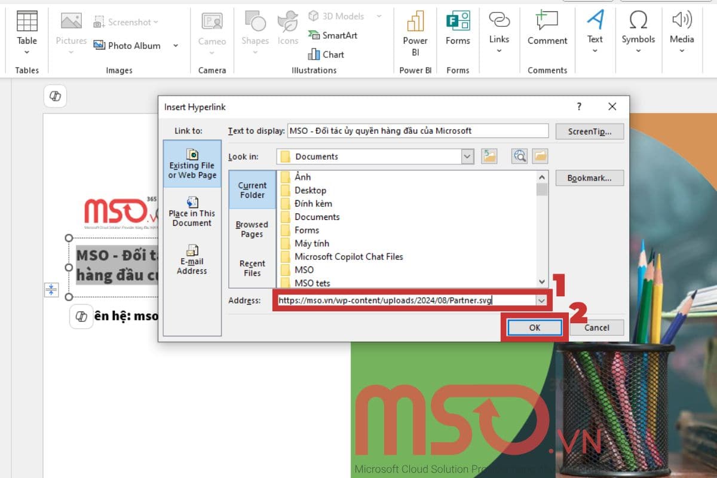Open the Look in folder dropdown

coord(467,157)
